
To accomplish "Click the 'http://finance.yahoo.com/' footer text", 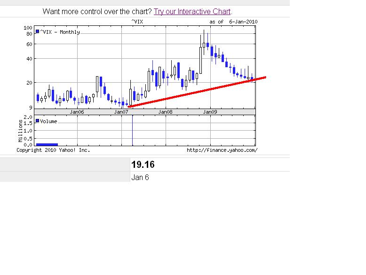I will tap(222, 150).
